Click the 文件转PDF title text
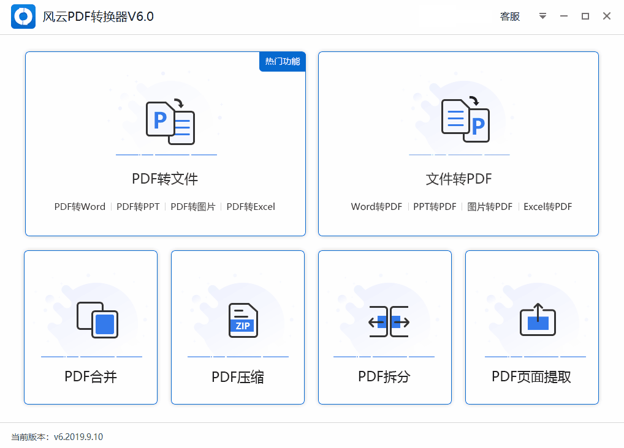The height and width of the screenshot is (448, 624). (x=458, y=179)
